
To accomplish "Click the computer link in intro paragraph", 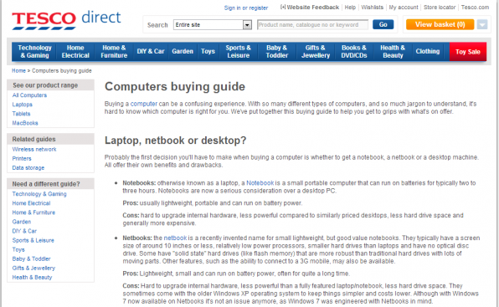I will [144, 104].
